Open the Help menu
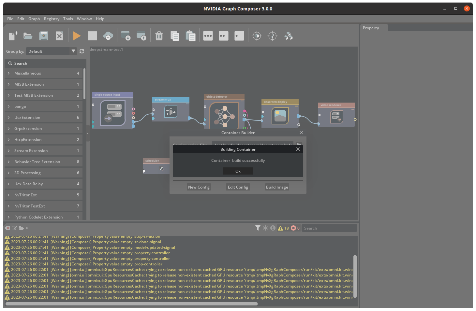 tap(100, 19)
